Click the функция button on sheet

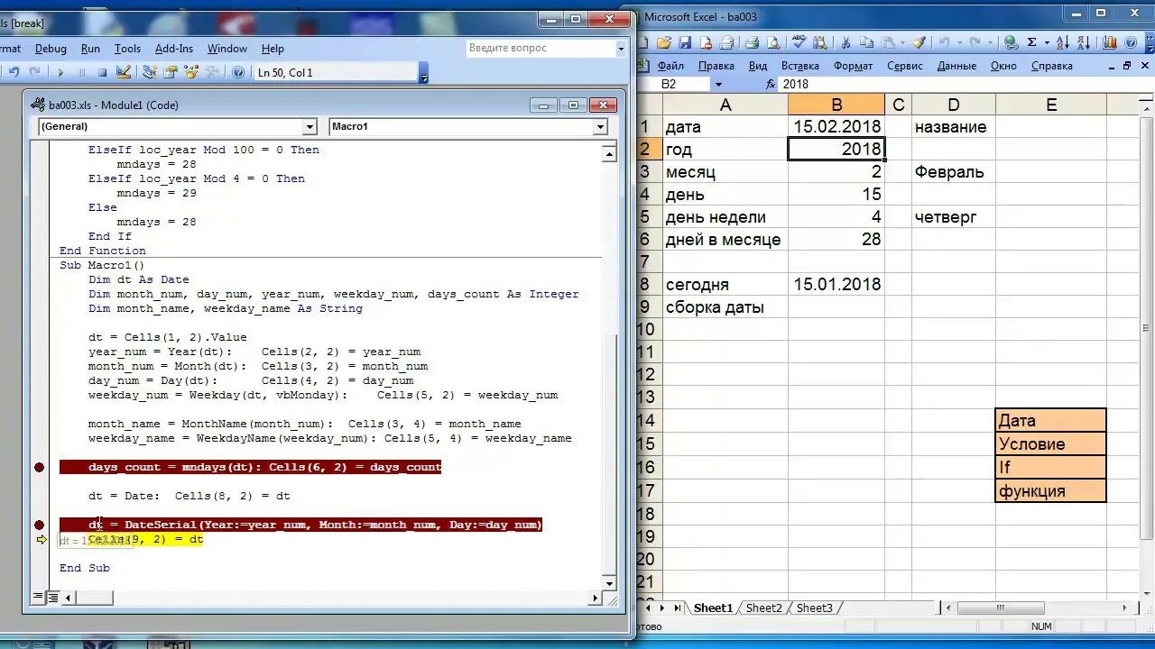pos(1051,490)
